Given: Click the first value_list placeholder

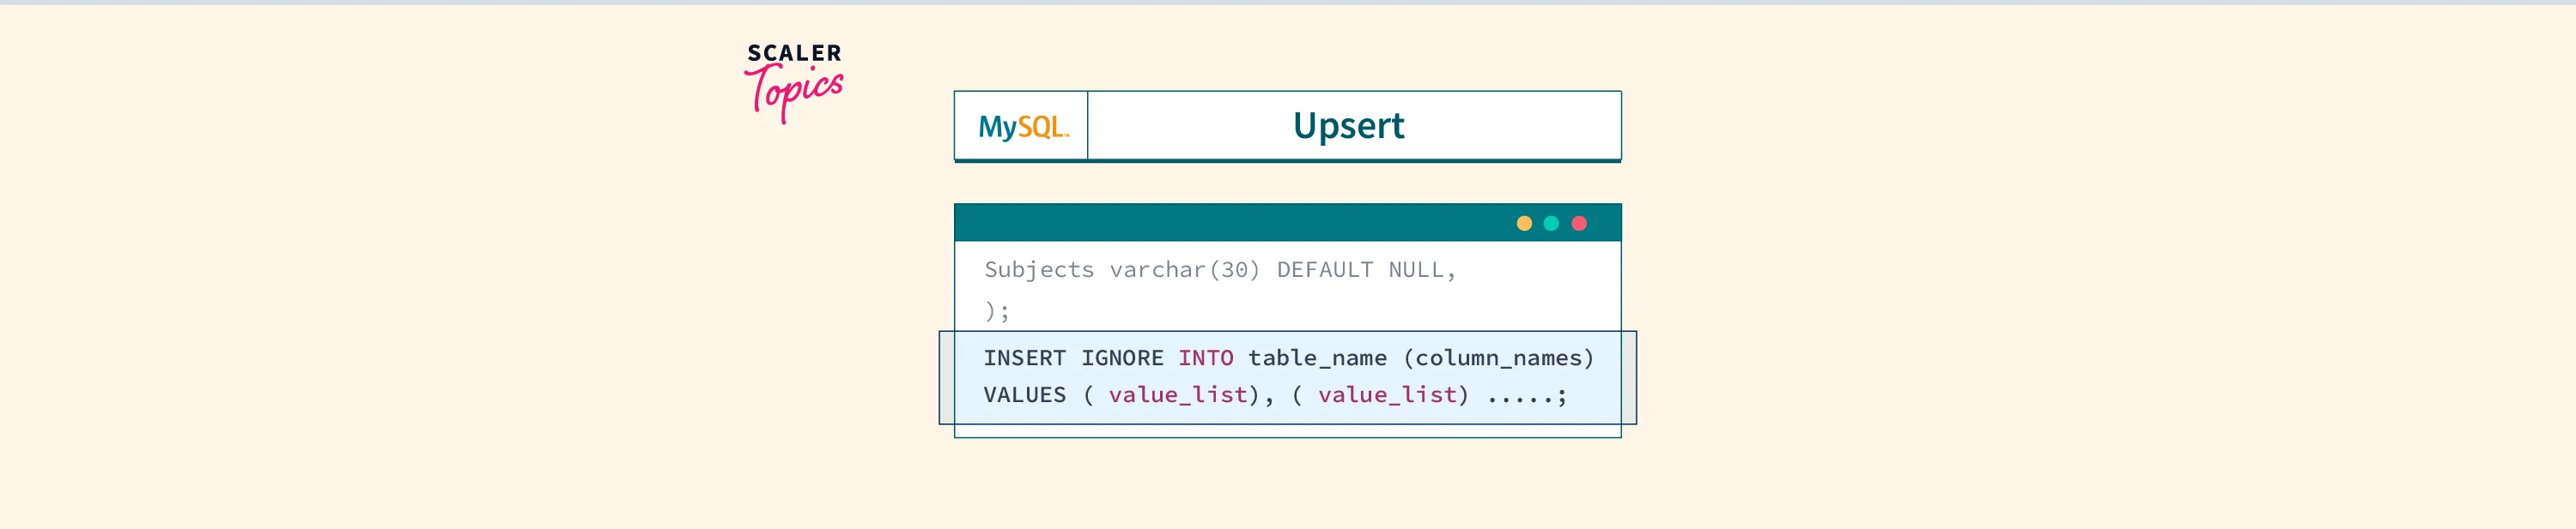Looking at the screenshot, I should 1177,395.
